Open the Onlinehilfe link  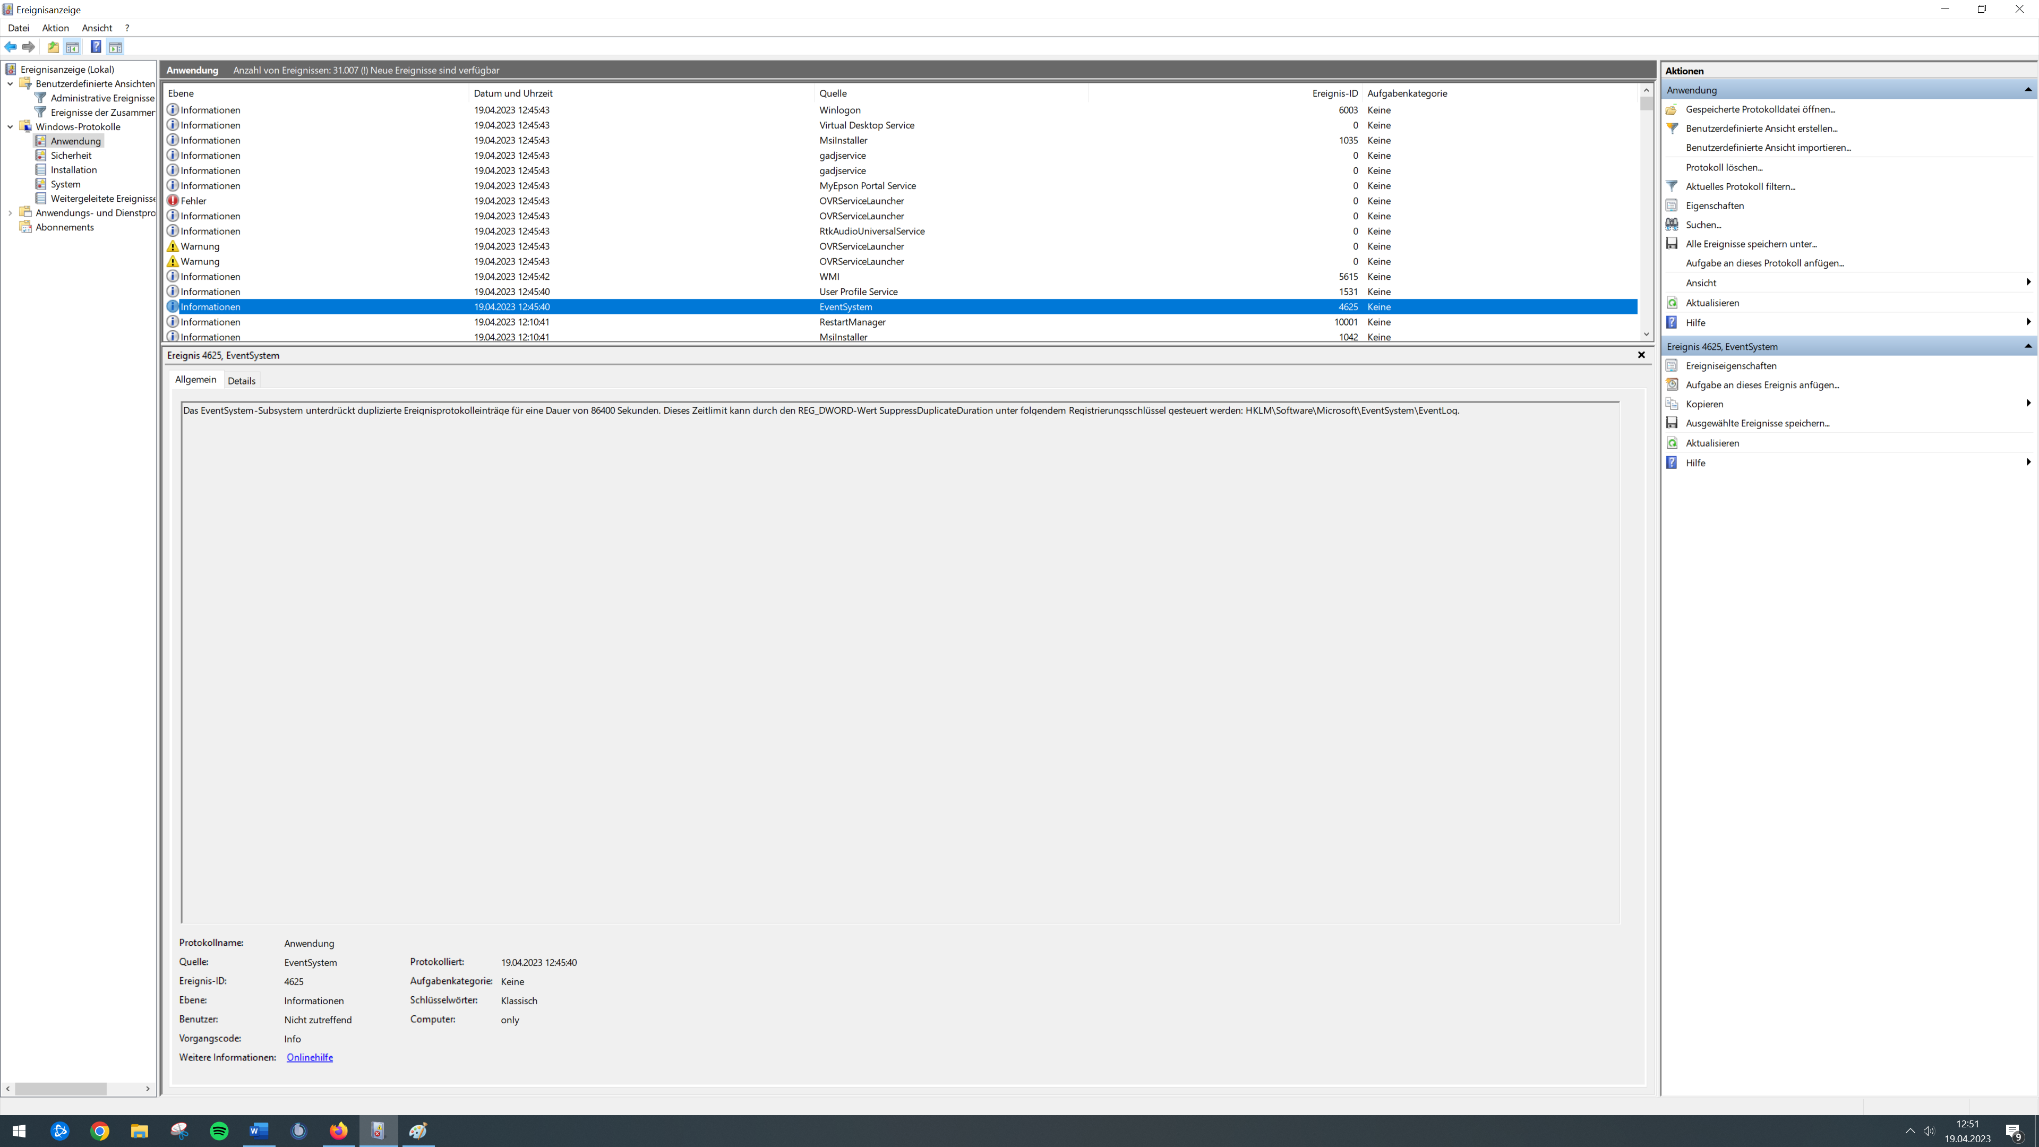click(x=310, y=1058)
